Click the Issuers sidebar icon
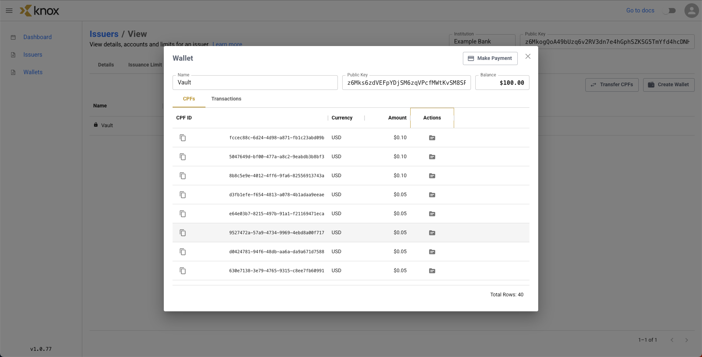Screen dimensions: 702x357 13,55
